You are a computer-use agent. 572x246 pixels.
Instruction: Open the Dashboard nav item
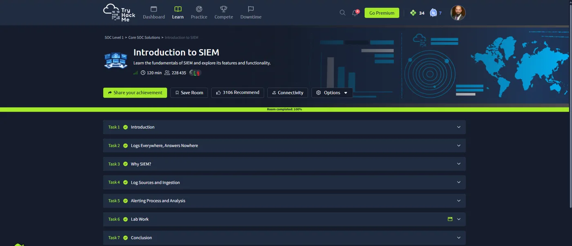point(154,13)
